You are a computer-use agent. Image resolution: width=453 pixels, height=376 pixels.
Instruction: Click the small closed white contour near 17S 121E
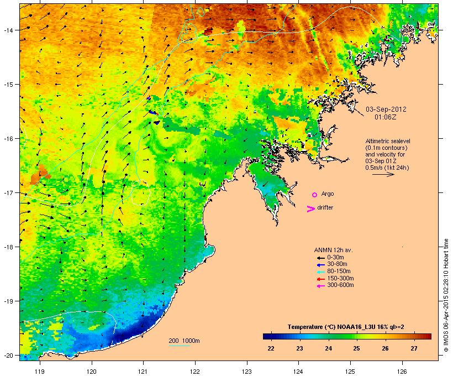pos(141,192)
